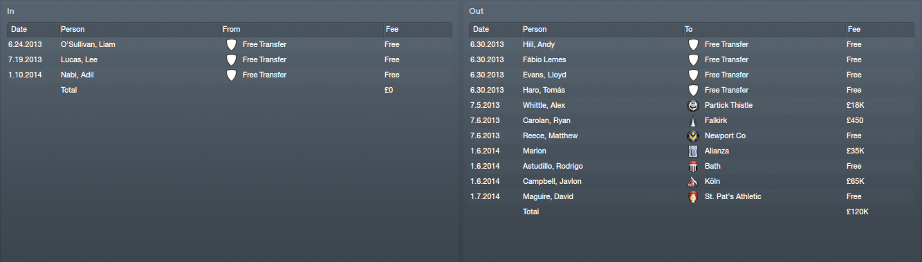The image size is (922, 262).
Task: Select the Lucas, Lee transfer row
Action: tap(230, 59)
